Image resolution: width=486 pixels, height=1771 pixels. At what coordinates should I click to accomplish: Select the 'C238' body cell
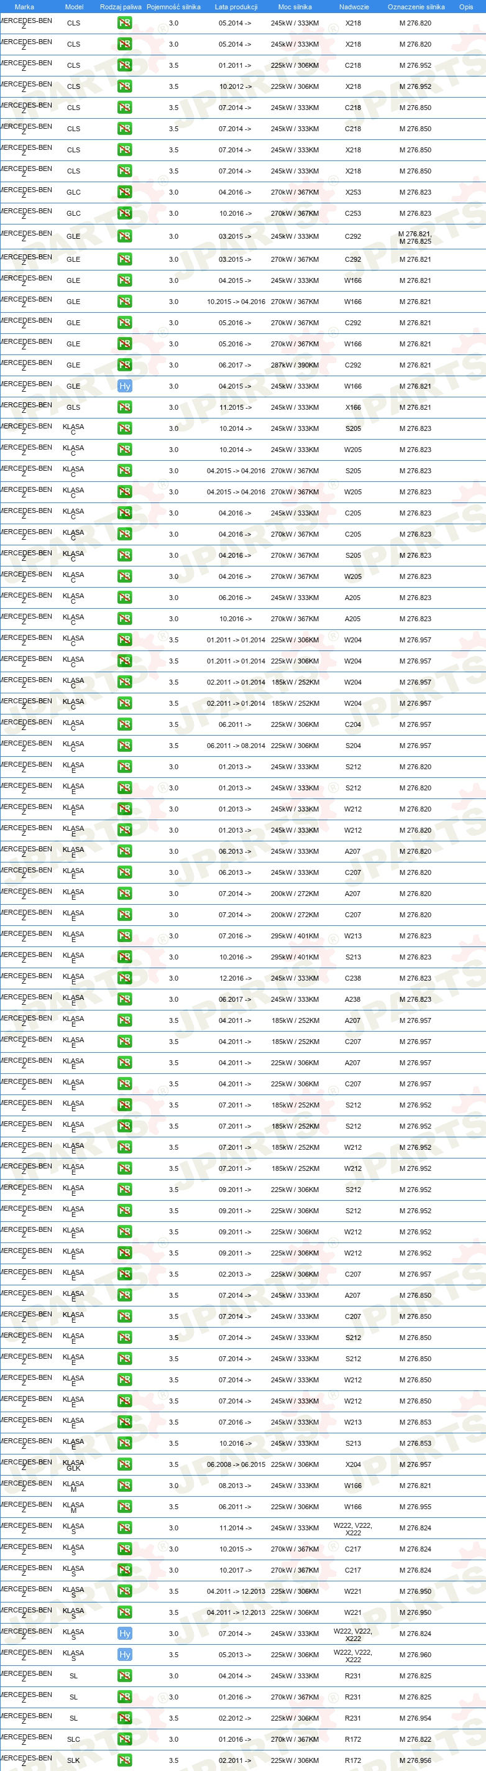tap(352, 978)
